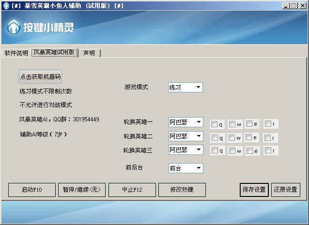309x225 pixels.
Task: Toggle the w checkbox for 轮换英雄二
Action: (232, 138)
